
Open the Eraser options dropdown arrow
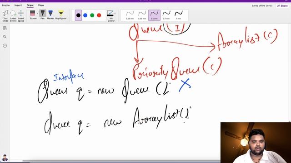click(x=37, y=13)
